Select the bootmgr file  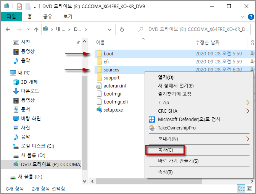113,94
